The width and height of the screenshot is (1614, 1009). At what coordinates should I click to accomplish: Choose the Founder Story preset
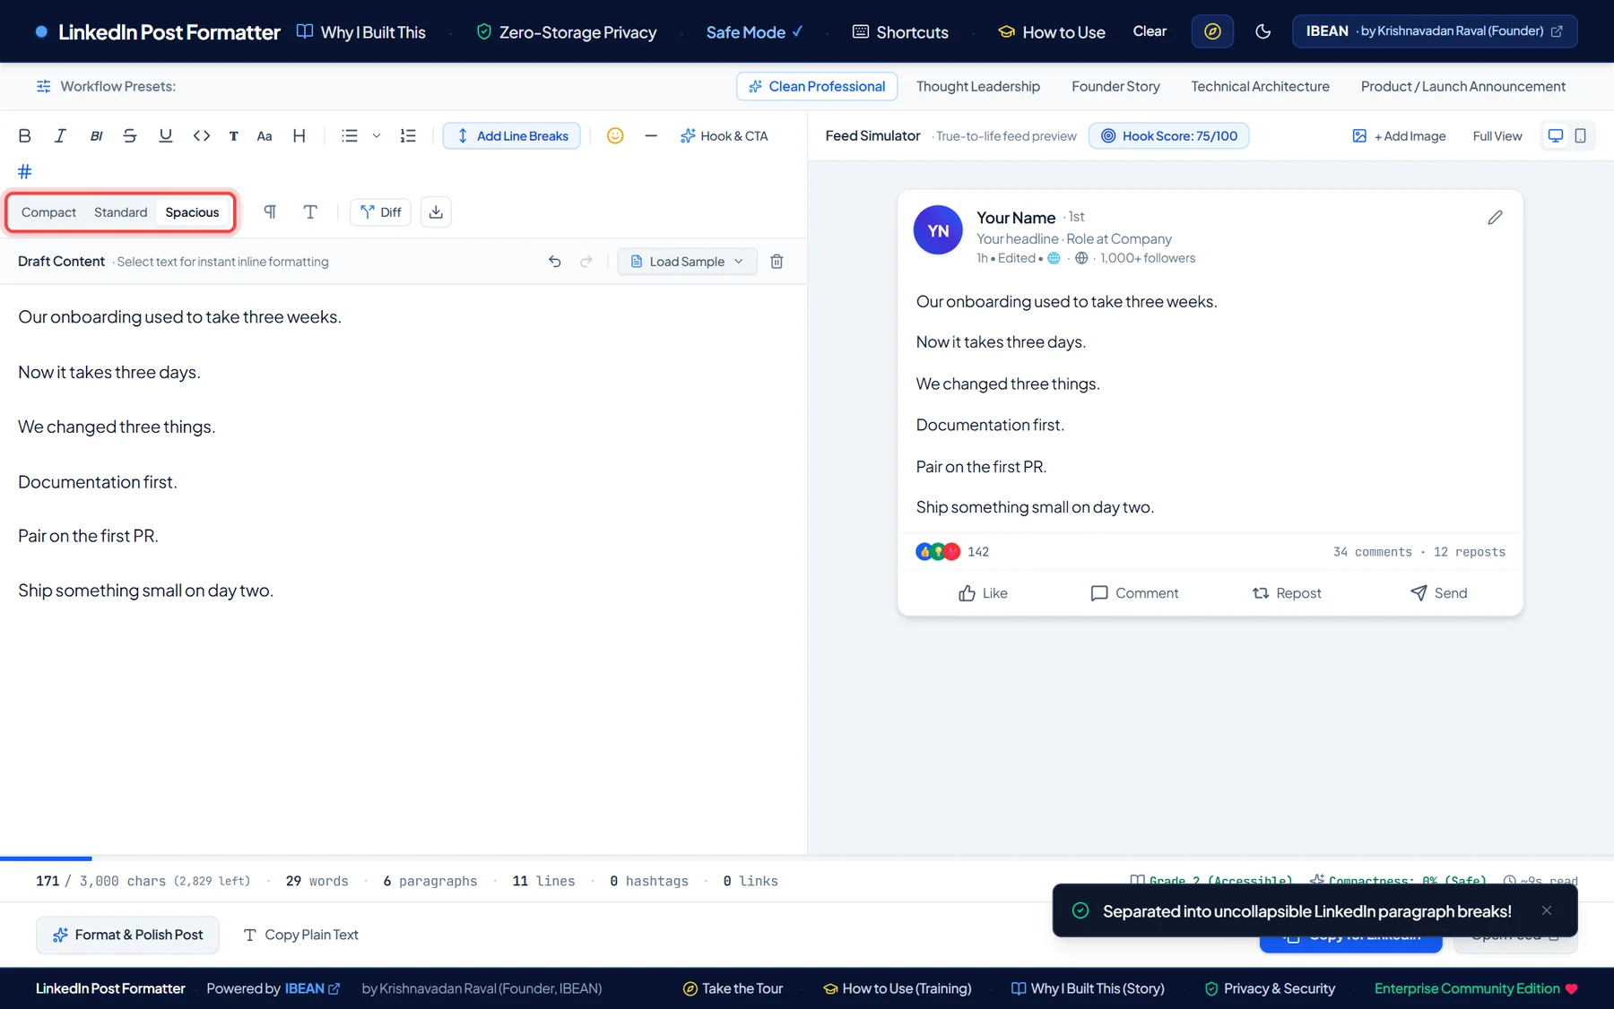(1115, 87)
